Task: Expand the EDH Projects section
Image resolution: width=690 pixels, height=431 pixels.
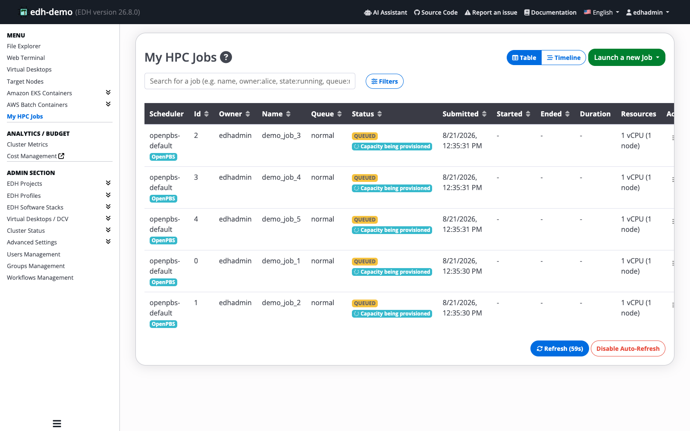Action: [108, 183]
